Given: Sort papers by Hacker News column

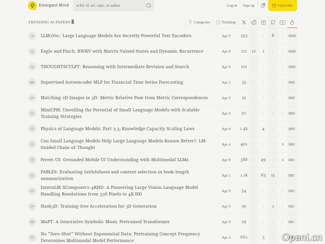Looking at the screenshot, I should click(x=263, y=22).
